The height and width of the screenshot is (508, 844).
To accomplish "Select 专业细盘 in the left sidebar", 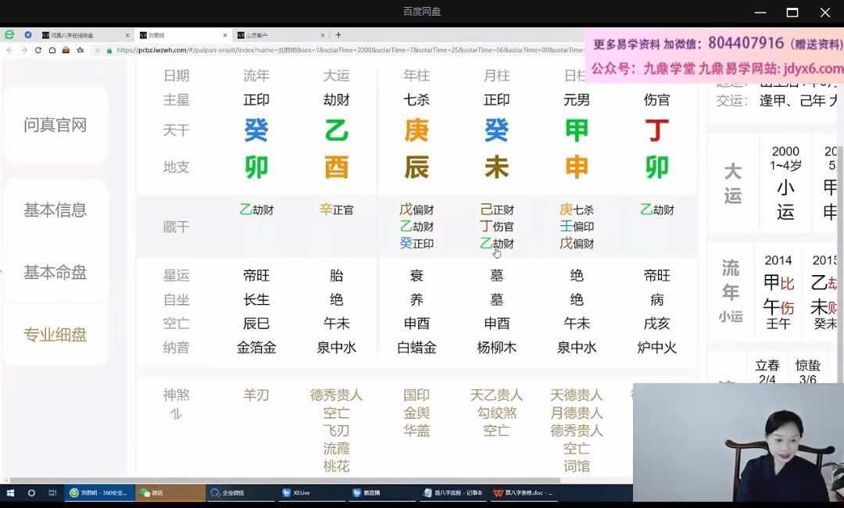I will [x=55, y=335].
